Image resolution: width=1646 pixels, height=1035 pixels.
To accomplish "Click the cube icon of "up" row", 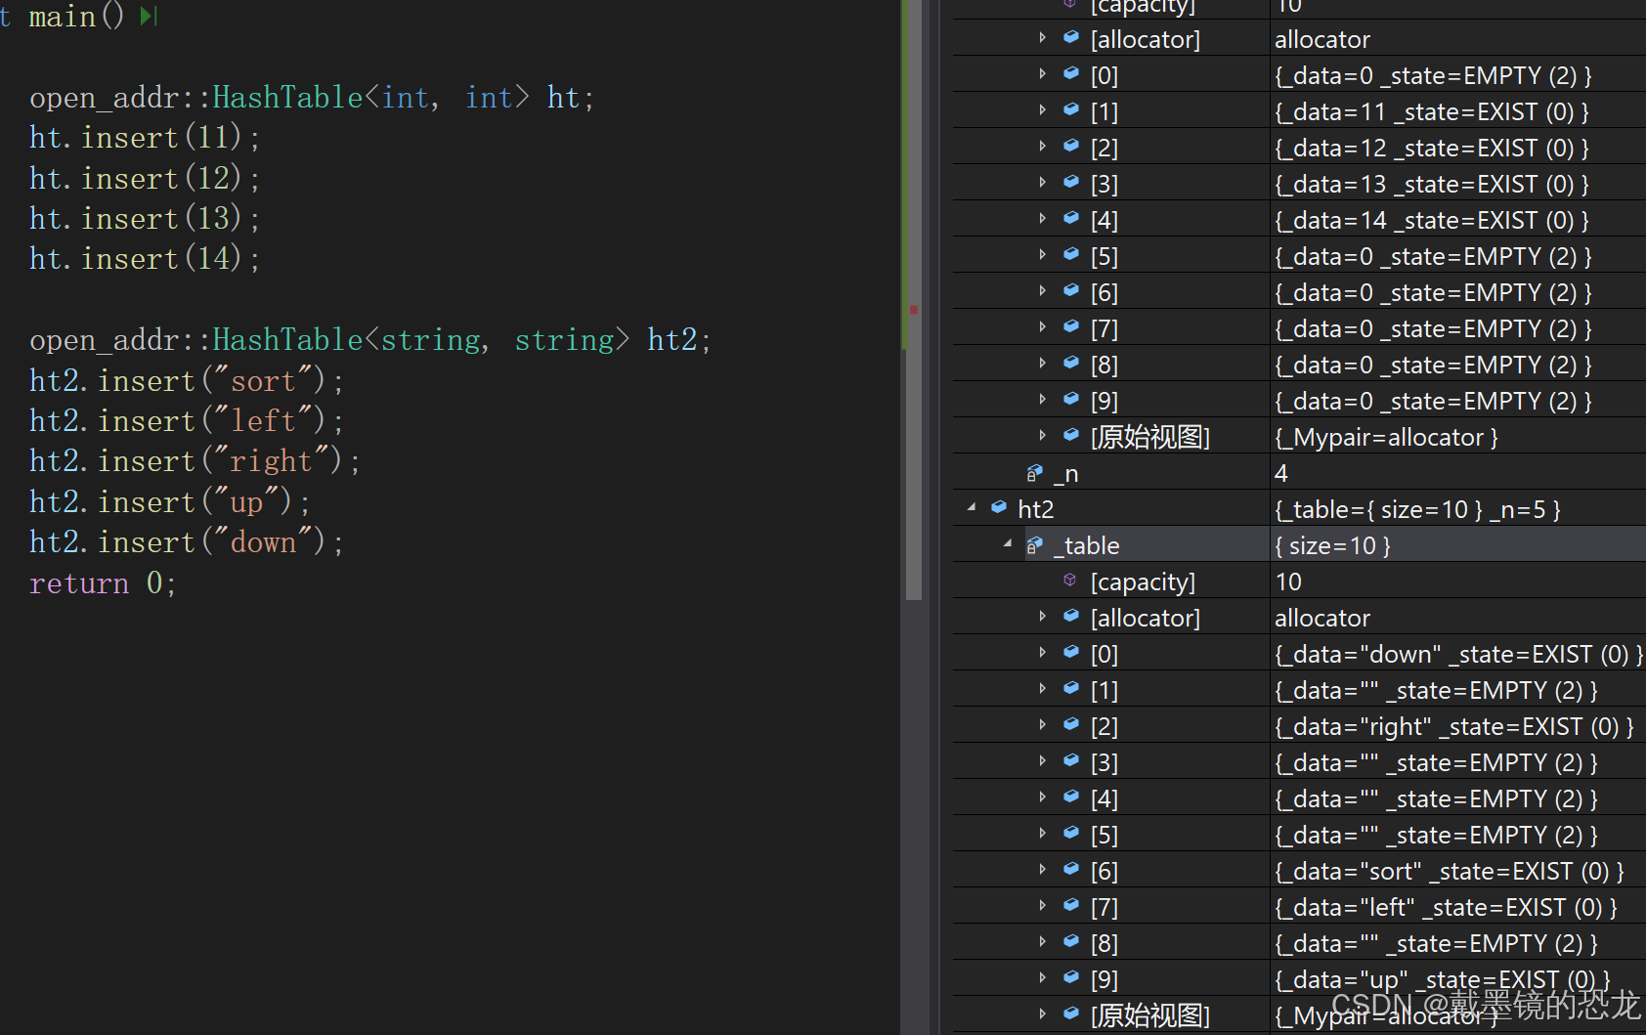I will (1071, 978).
